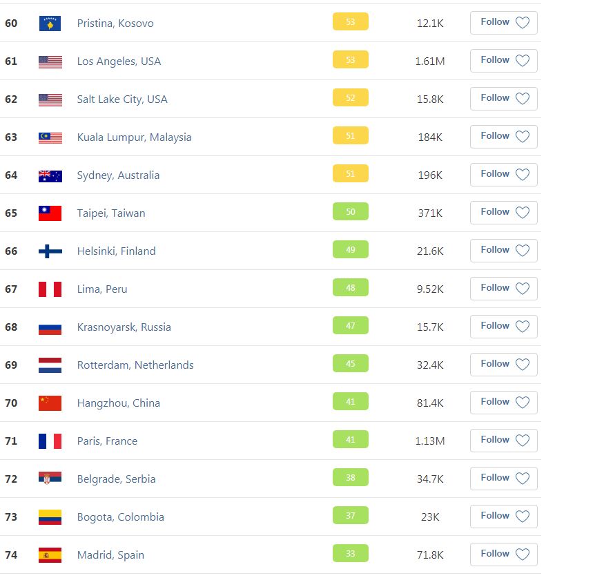Follow Paris, France
Image resolution: width=604 pixels, height=578 pixels.
(x=503, y=441)
